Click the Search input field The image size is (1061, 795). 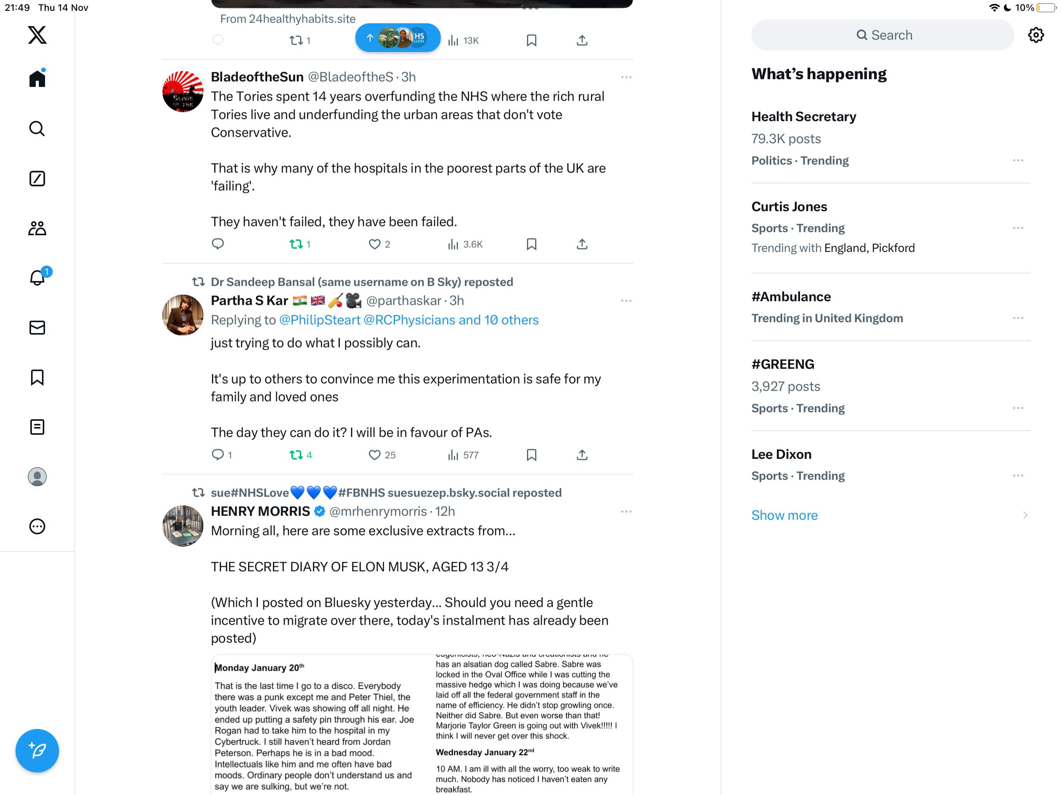click(x=883, y=35)
